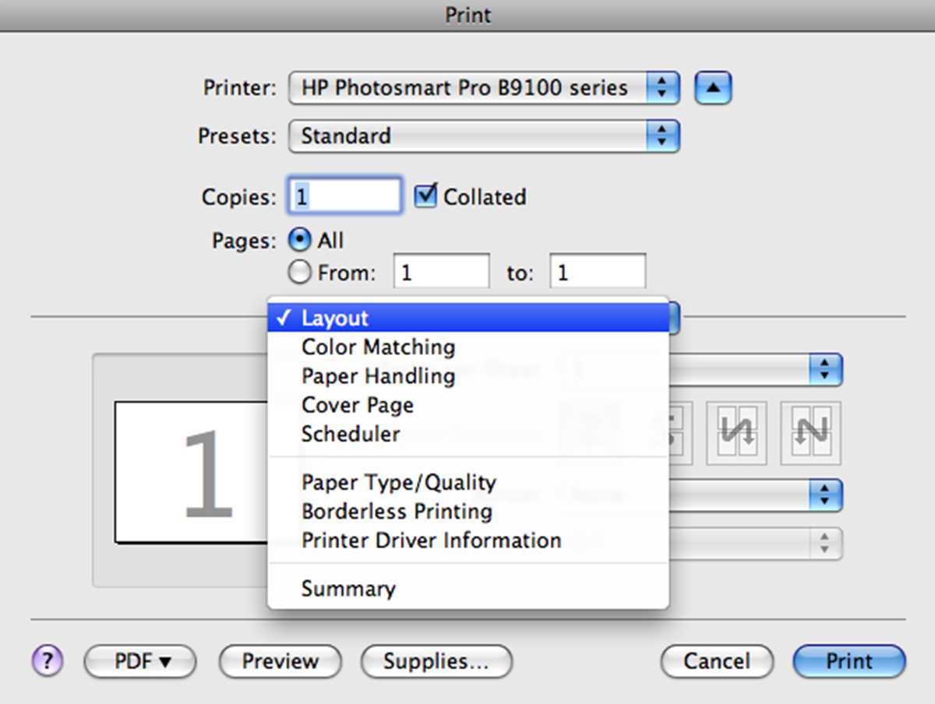This screenshot has width=935, height=704.
Task: Select the All pages radio button
Action: coord(300,240)
